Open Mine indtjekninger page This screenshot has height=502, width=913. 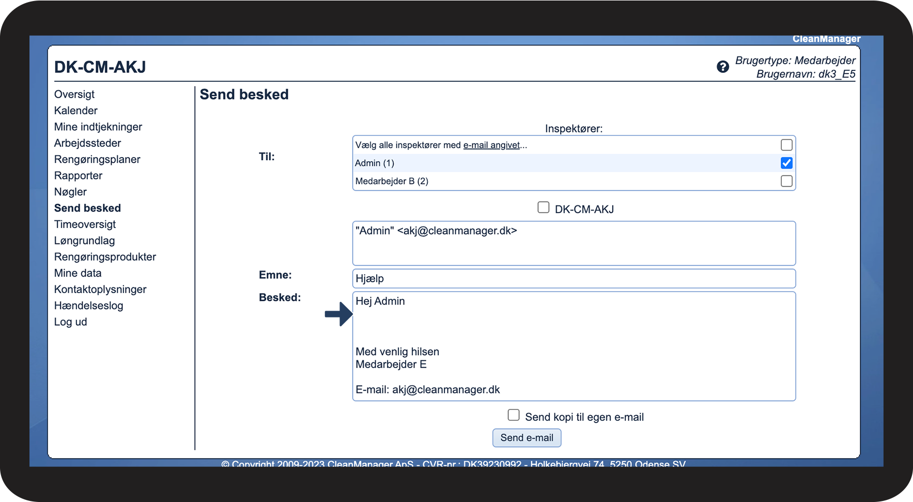(98, 127)
